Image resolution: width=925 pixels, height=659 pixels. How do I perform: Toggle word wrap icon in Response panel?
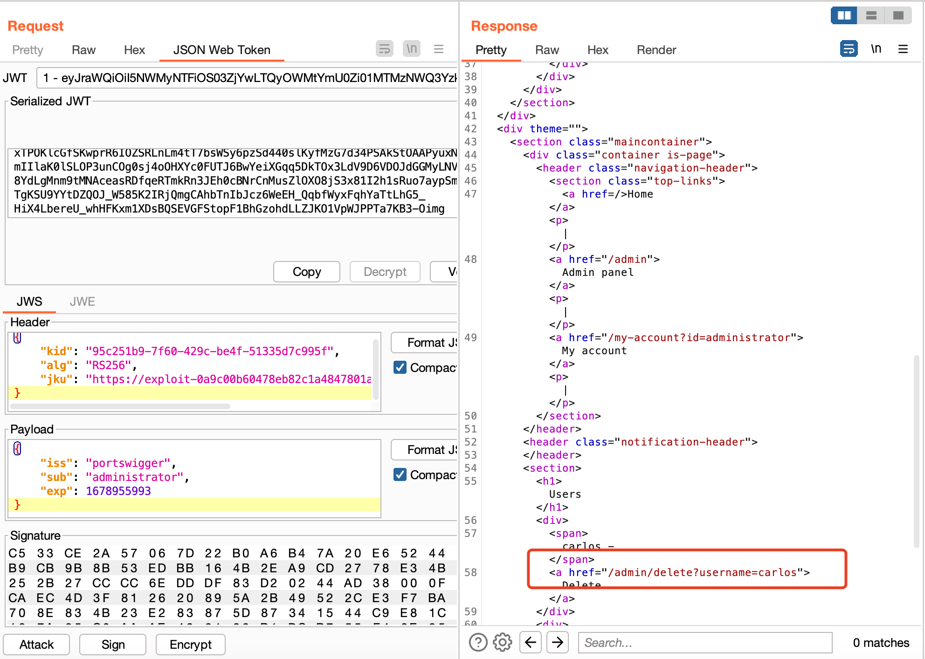[849, 49]
